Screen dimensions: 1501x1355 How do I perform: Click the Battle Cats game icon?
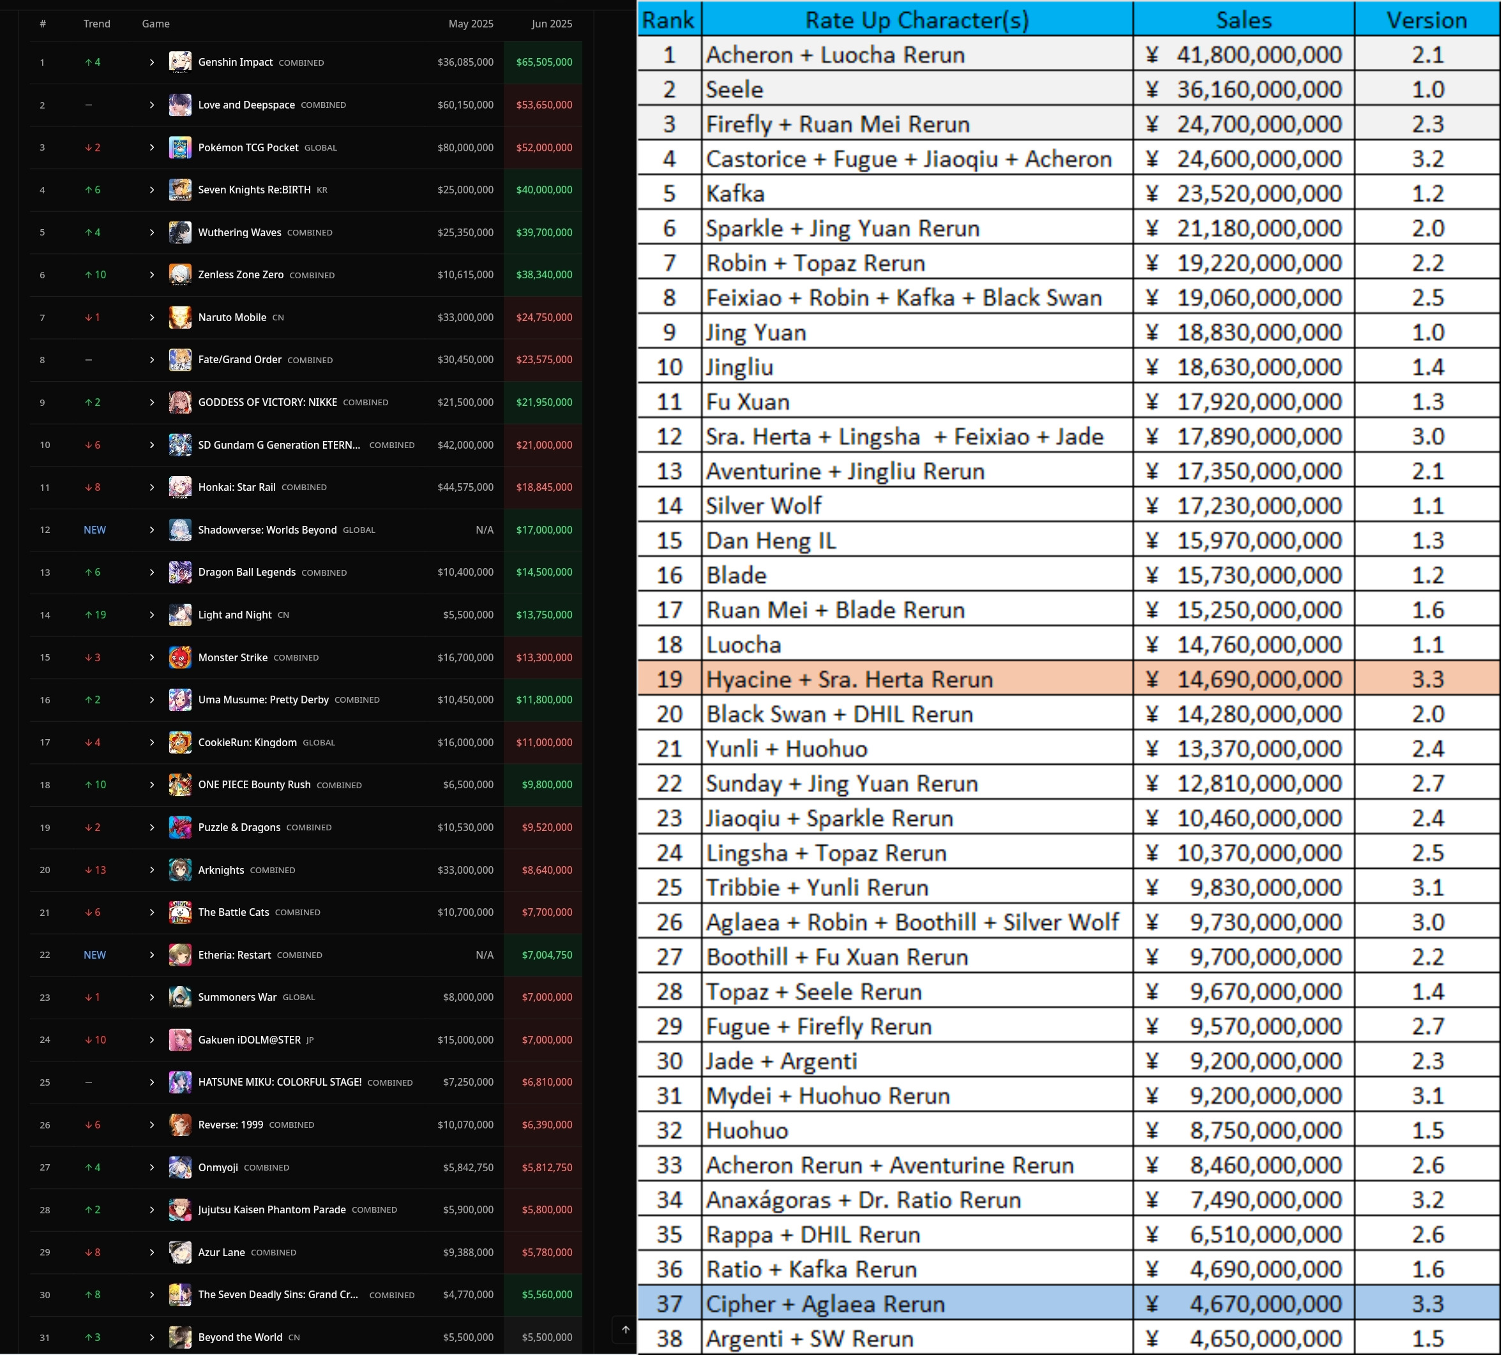pos(179,912)
